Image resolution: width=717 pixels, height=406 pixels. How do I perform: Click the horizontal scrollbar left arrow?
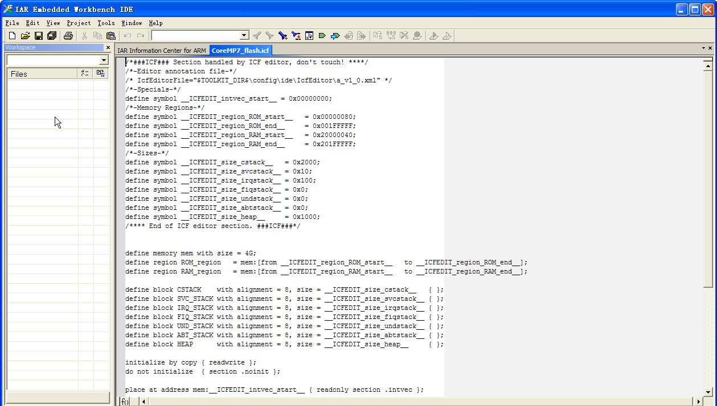pos(144,401)
